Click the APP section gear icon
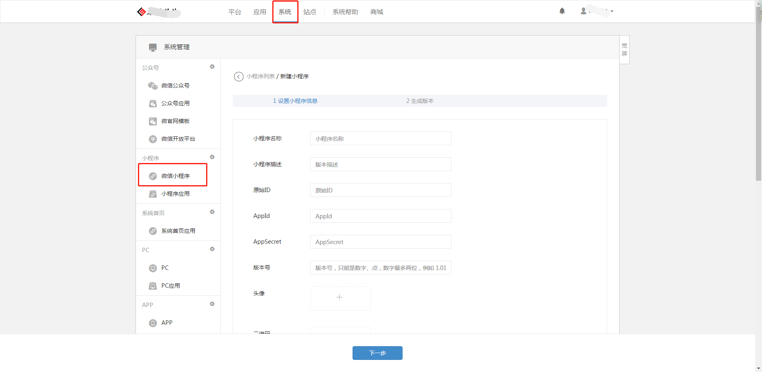762x372 pixels. [212, 304]
